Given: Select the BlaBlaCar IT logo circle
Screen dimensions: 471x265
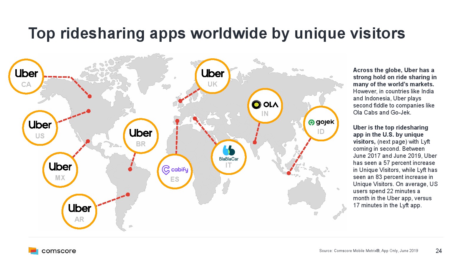Looking at the screenshot, I should coord(228,157).
